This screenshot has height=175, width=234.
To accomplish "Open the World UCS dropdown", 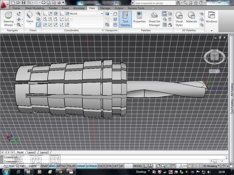I will tap(84, 13).
